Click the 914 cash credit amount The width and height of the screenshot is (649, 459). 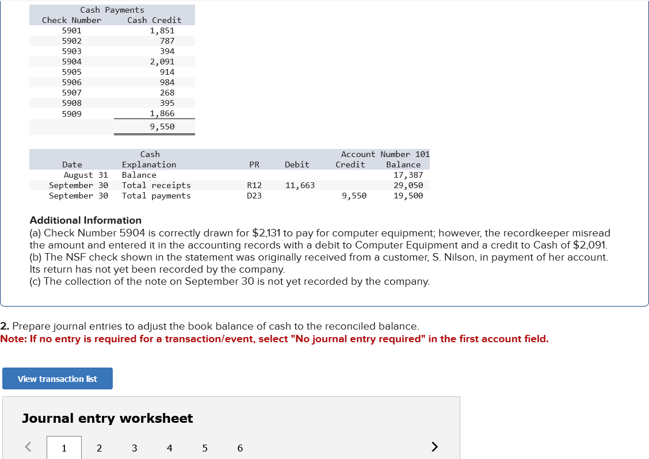pyautogui.click(x=167, y=72)
